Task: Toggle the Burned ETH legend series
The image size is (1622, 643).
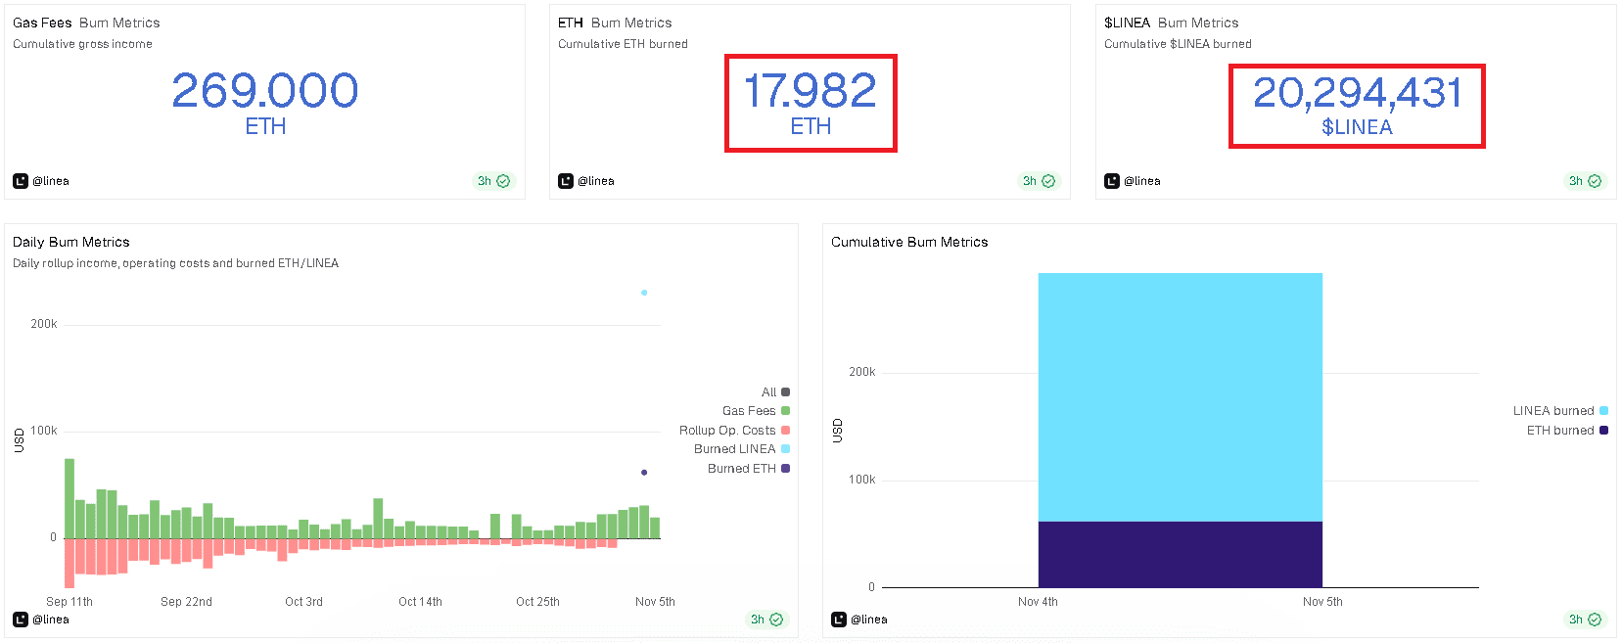Action: tap(749, 469)
